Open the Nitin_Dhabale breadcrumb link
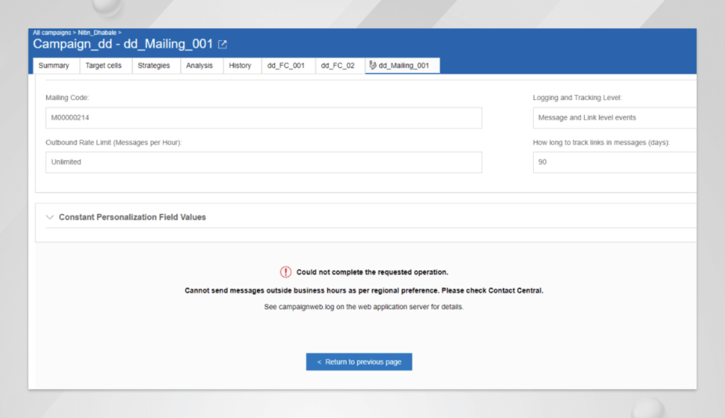 click(98, 32)
